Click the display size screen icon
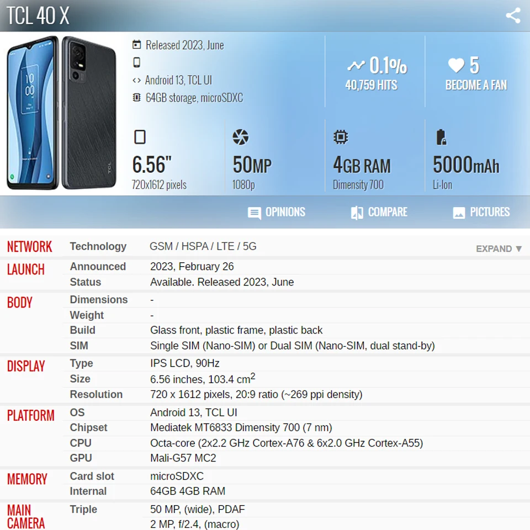Screen dimensions: 530x530 [x=140, y=137]
